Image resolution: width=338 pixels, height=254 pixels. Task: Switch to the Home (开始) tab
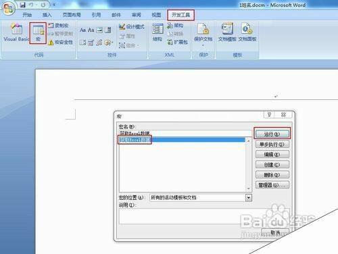27,15
